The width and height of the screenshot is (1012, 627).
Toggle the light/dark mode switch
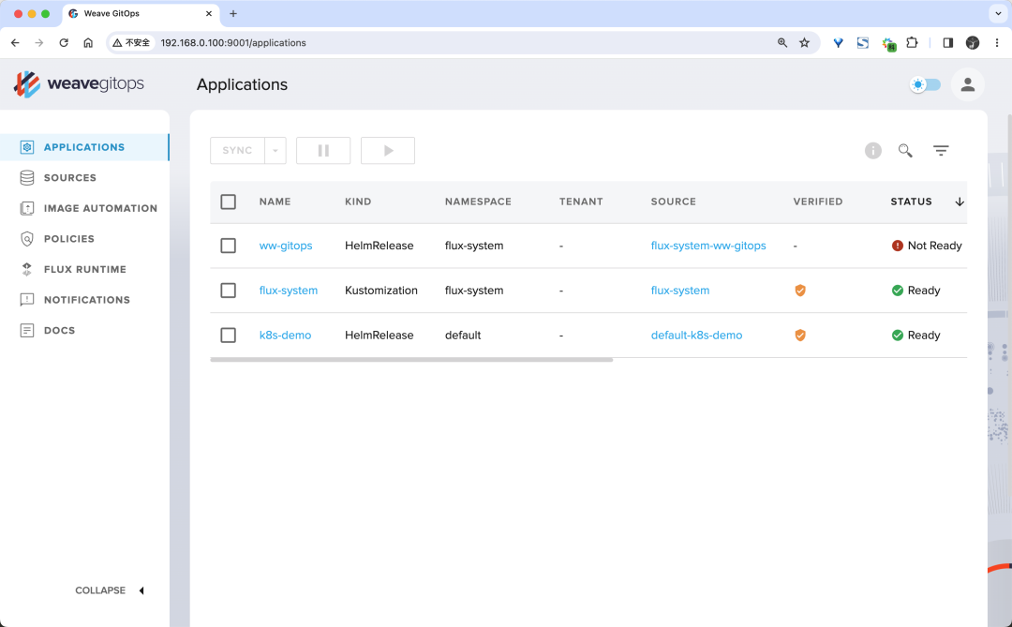[926, 84]
